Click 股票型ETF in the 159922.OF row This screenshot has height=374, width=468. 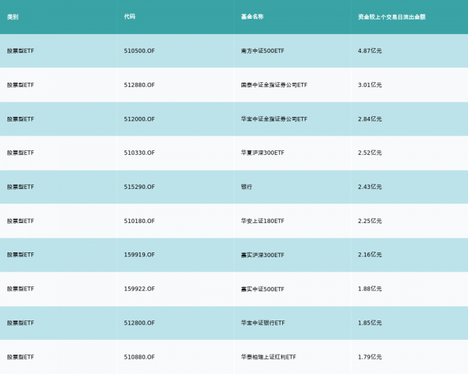21,289
